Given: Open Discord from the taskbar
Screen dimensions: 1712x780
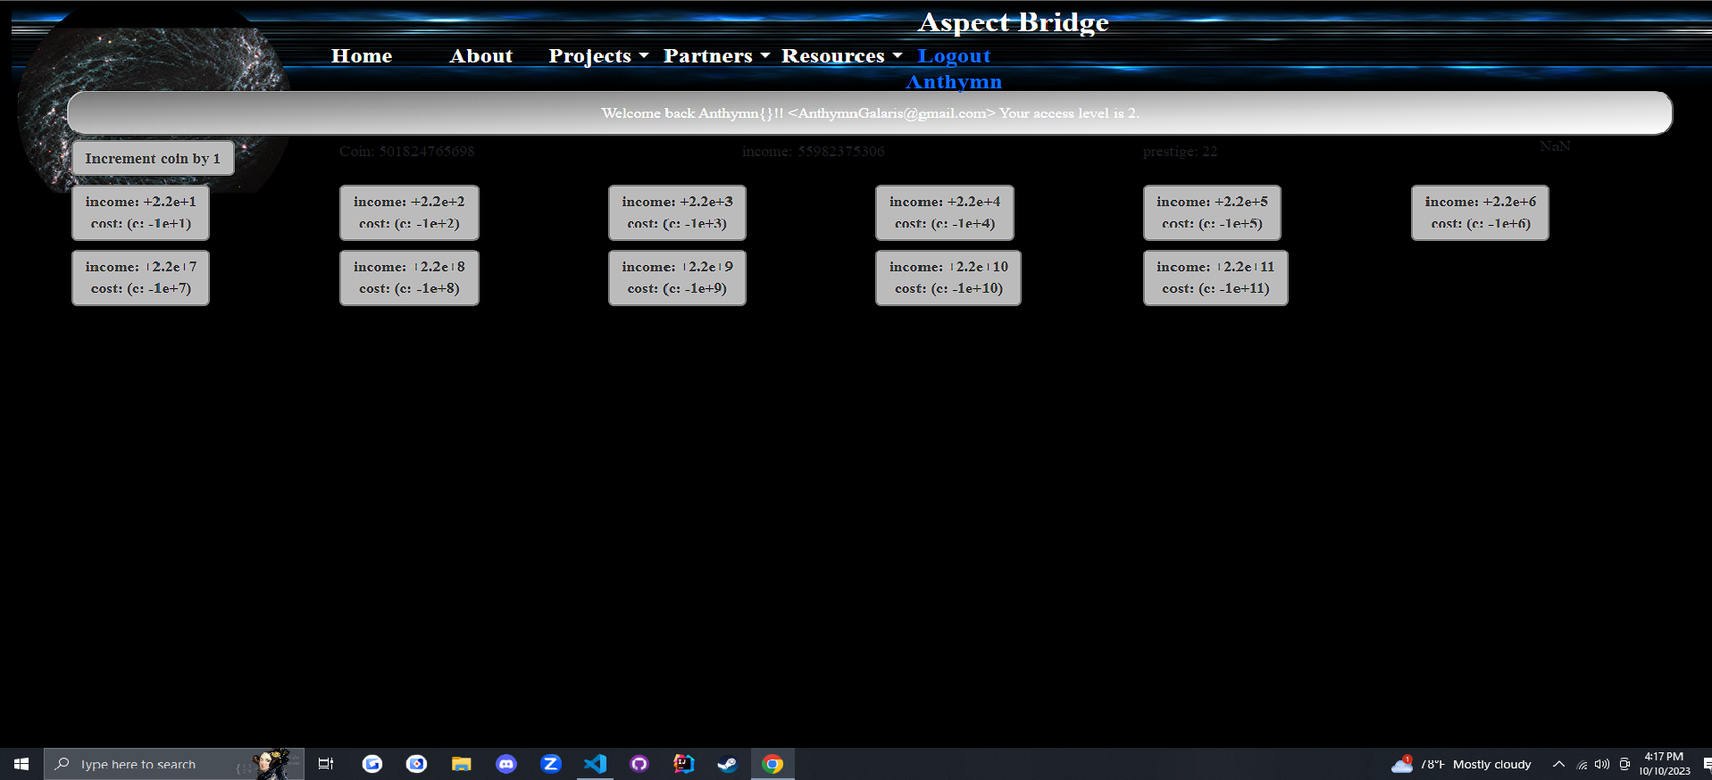Looking at the screenshot, I should pyautogui.click(x=506, y=764).
